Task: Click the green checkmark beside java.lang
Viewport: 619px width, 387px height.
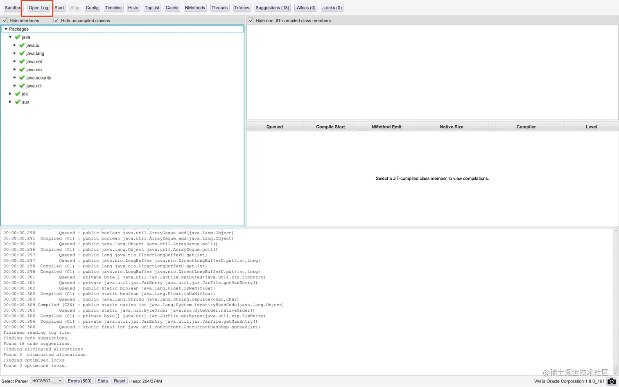Action: pos(22,53)
